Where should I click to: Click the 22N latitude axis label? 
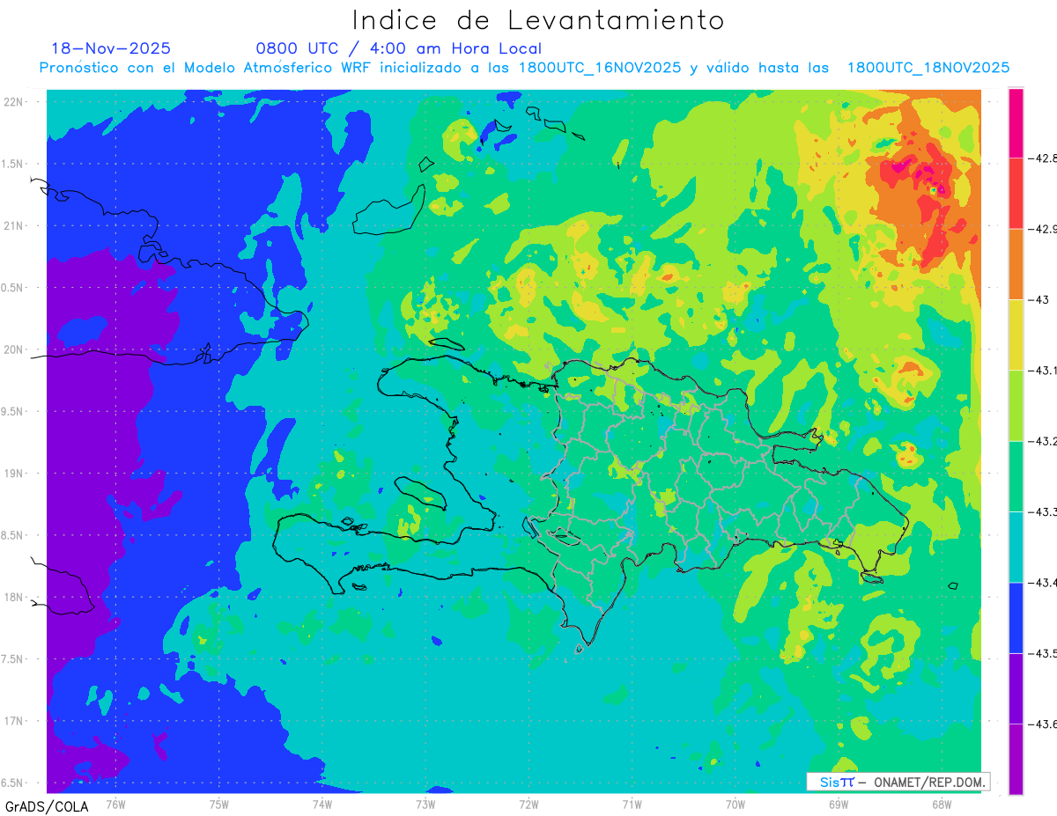click(15, 102)
